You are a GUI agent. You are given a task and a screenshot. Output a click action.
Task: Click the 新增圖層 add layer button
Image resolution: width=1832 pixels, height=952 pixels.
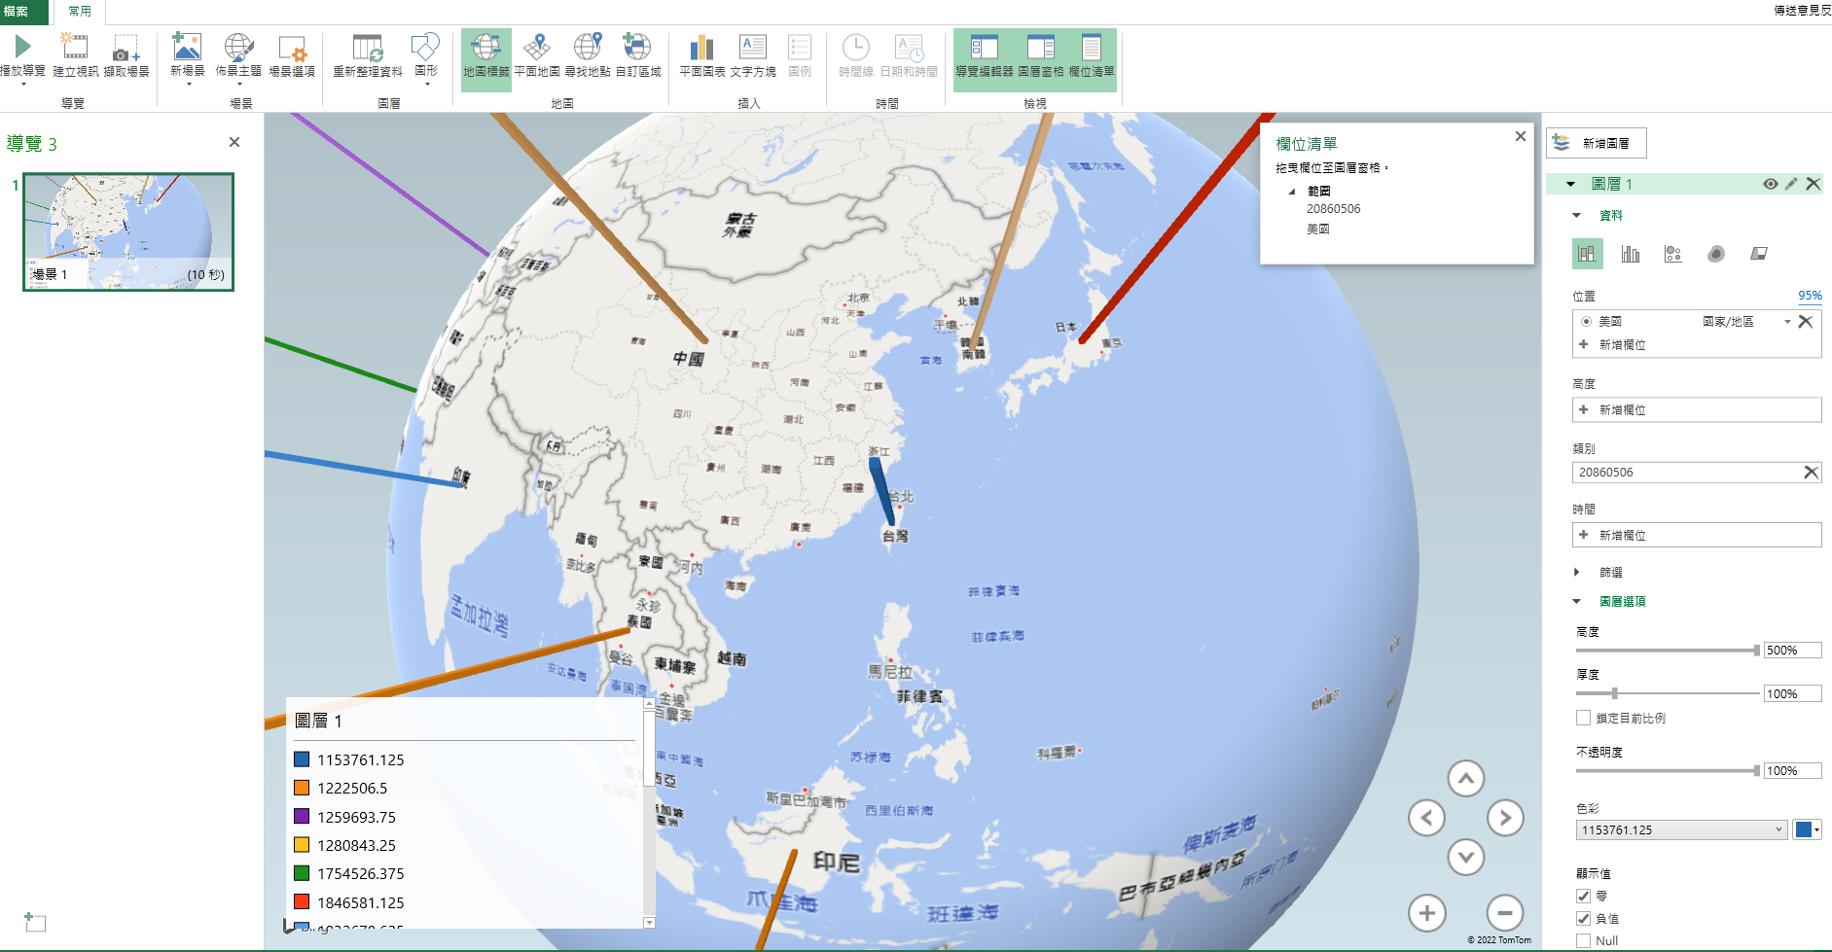pyautogui.click(x=1597, y=143)
